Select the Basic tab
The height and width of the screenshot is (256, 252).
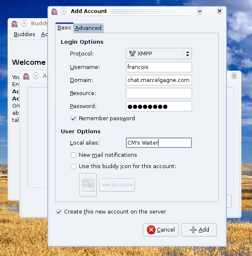pos(65,28)
